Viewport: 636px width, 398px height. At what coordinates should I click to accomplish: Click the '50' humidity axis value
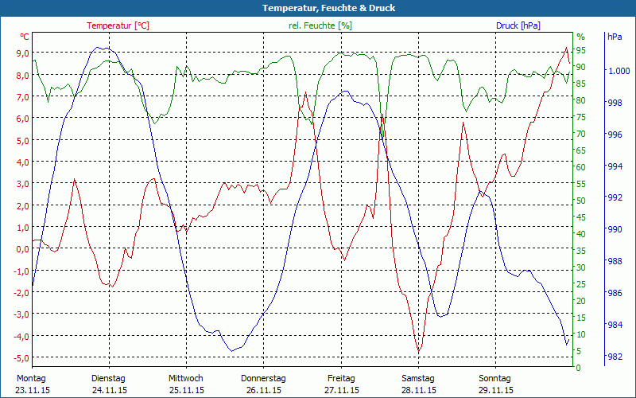coord(581,201)
